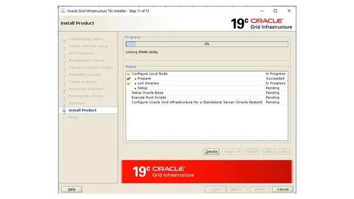Click the arrow icon beside Link binaries
354x199 pixels.
[x=128, y=83]
